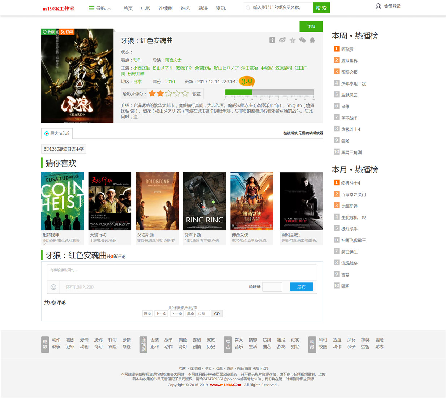Image resolution: width=446 pixels, height=402 pixels.
Task: Open 黑网三角洲 in weekly chart
Action: tap(351, 152)
